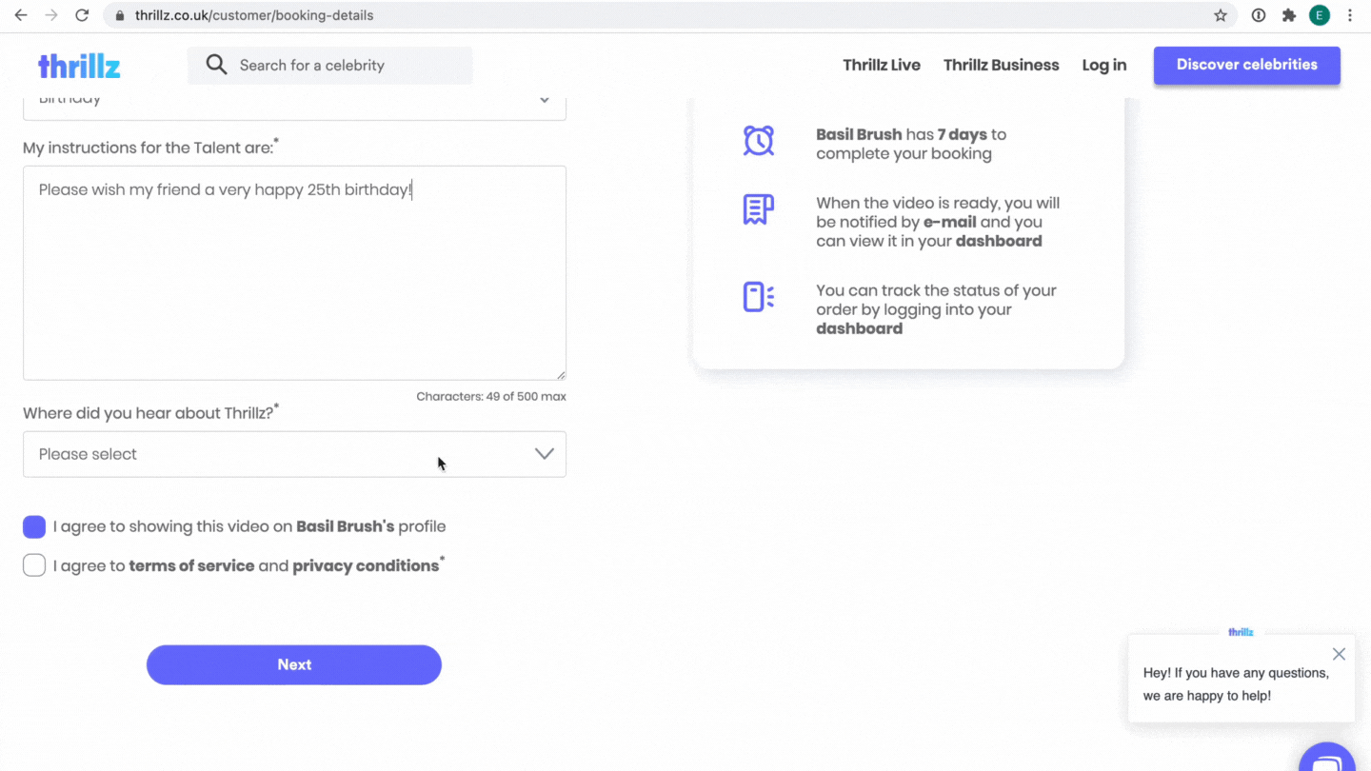
Task: Click the padlock site info icon
Action: [x=120, y=15]
